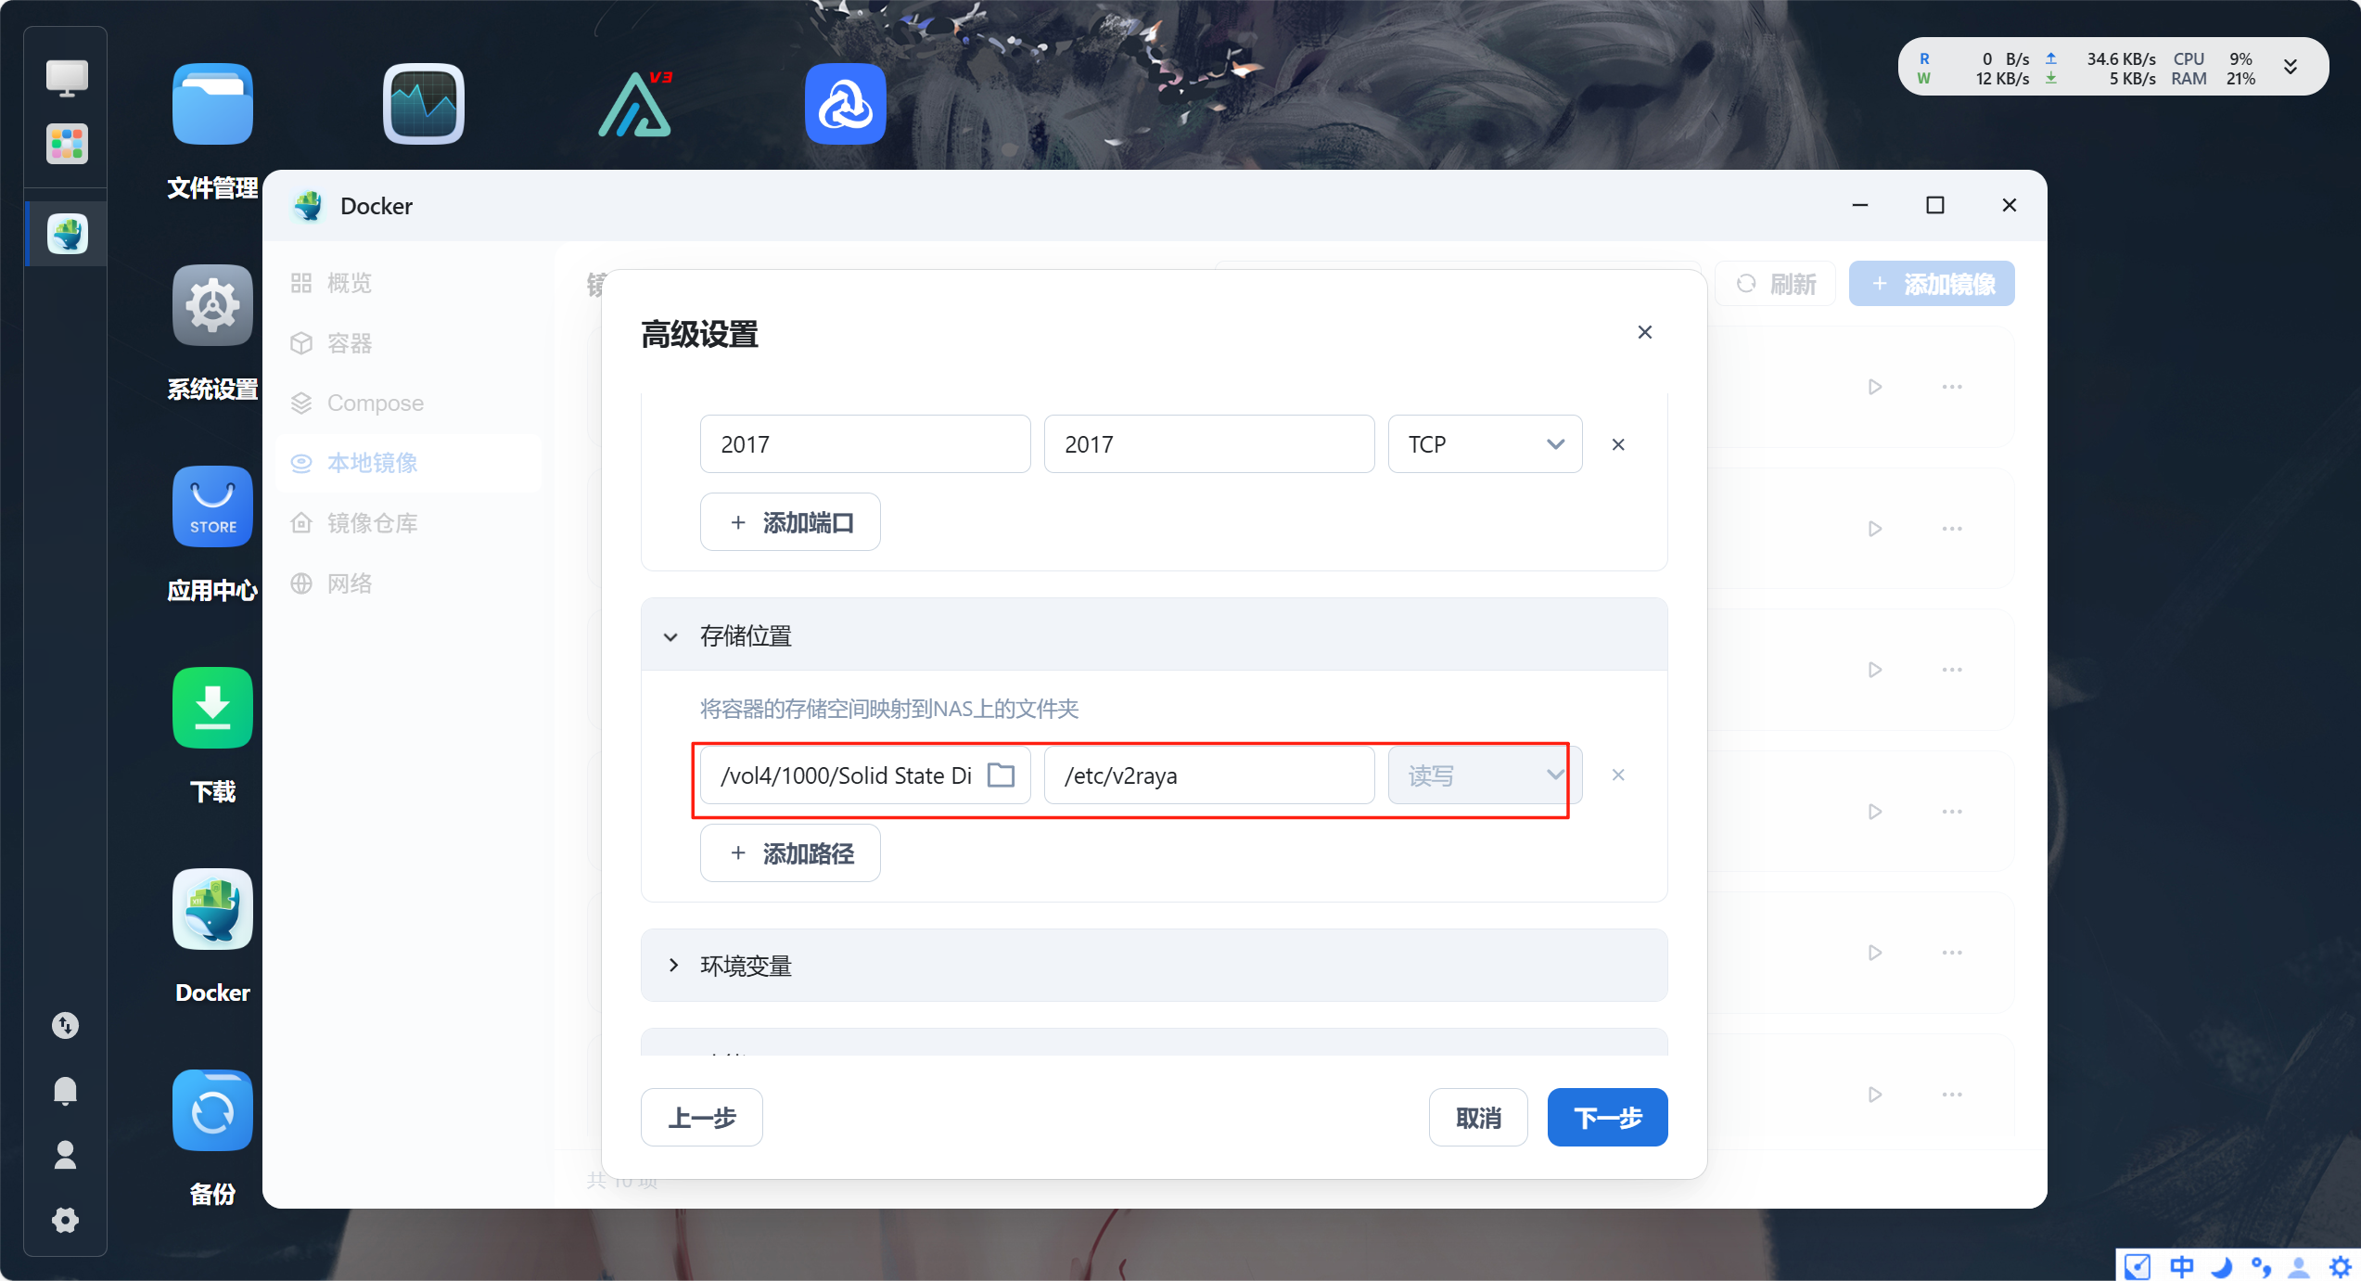
Task: Open the TCP protocol dropdown
Action: pos(1485,444)
